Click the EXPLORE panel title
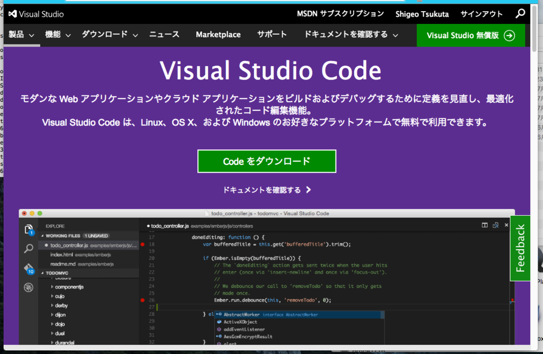The image size is (543, 354). pyautogui.click(x=55, y=226)
